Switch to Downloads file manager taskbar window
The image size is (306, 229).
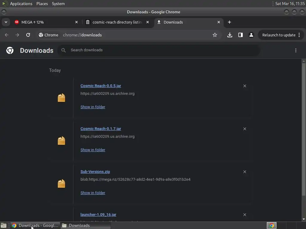pyautogui.click(x=85, y=225)
